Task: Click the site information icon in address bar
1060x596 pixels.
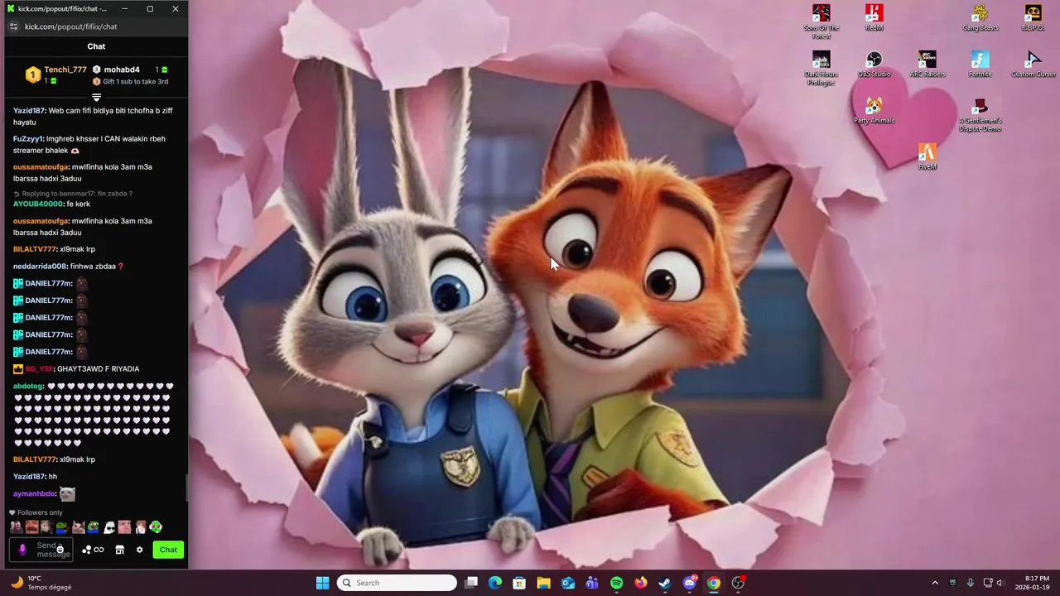Action: pos(13,26)
